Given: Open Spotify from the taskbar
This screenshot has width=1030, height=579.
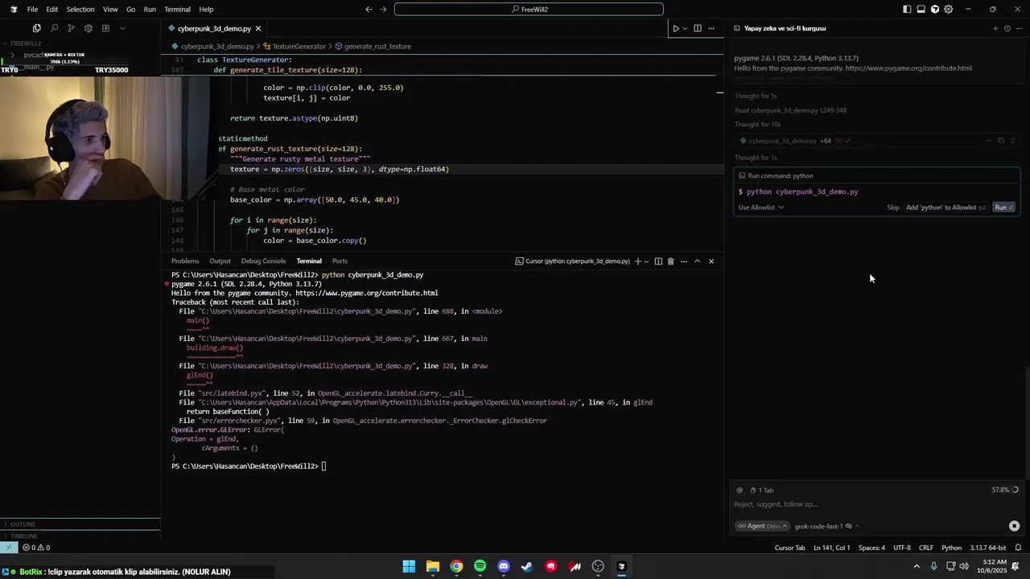Looking at the screenshot, I should coord(480,566).
